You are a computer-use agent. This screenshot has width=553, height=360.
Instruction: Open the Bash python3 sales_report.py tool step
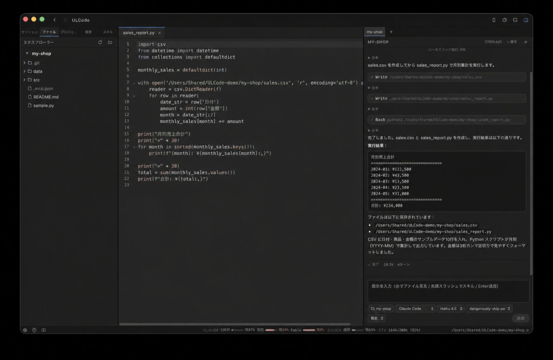click(447, 120)
